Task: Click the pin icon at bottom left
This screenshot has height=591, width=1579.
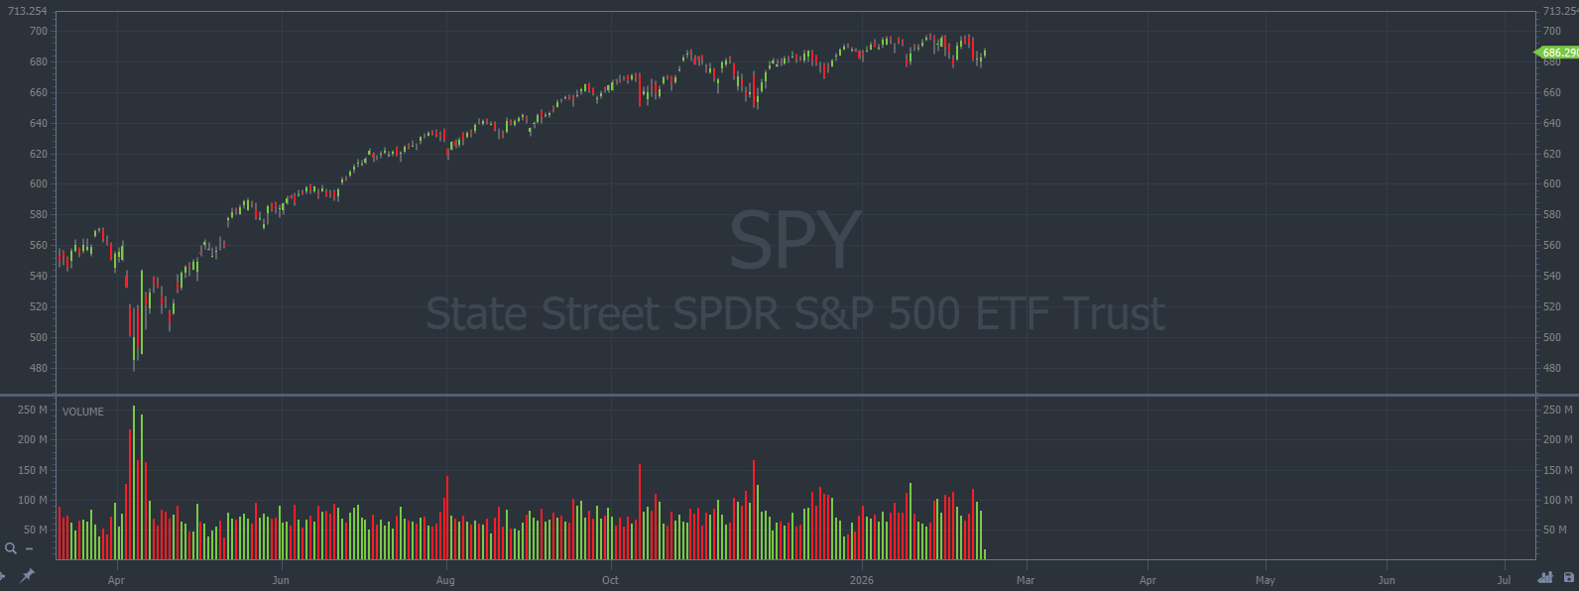Action: click(27, 575)
